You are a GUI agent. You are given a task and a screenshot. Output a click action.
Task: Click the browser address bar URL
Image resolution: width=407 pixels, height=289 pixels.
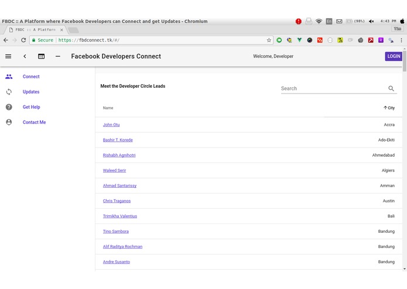[89, 40]
